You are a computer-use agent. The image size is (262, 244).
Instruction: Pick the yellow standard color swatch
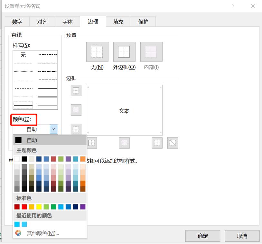click(39, 207)
